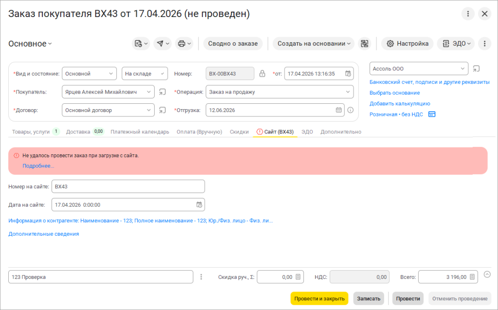Image resolution: width=498 pixels, height=310 pixels.
Task: Click Отменить проведение button
Action: coord(460,298)
